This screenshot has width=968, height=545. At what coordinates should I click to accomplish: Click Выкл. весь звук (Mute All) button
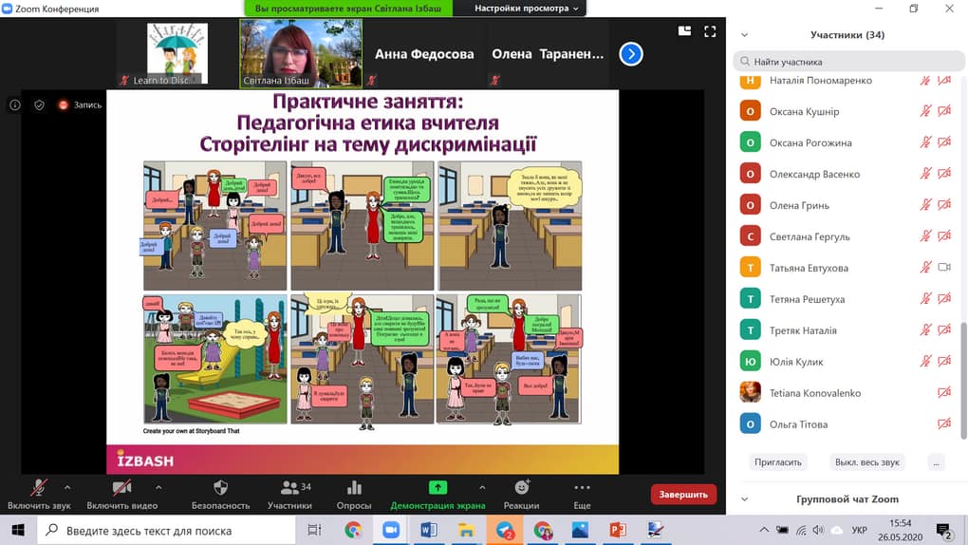pos(866,462)
